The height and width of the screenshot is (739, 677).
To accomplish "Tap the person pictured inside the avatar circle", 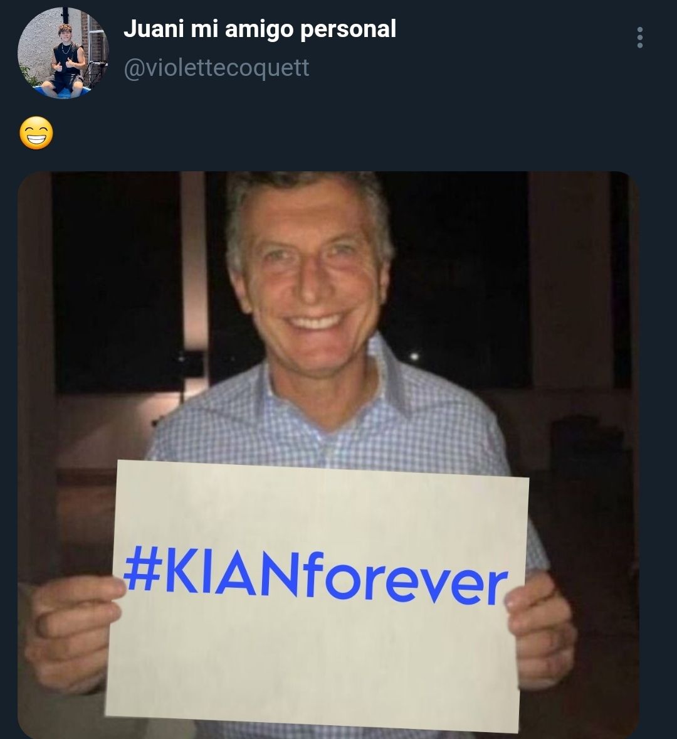I will [66, 59].
